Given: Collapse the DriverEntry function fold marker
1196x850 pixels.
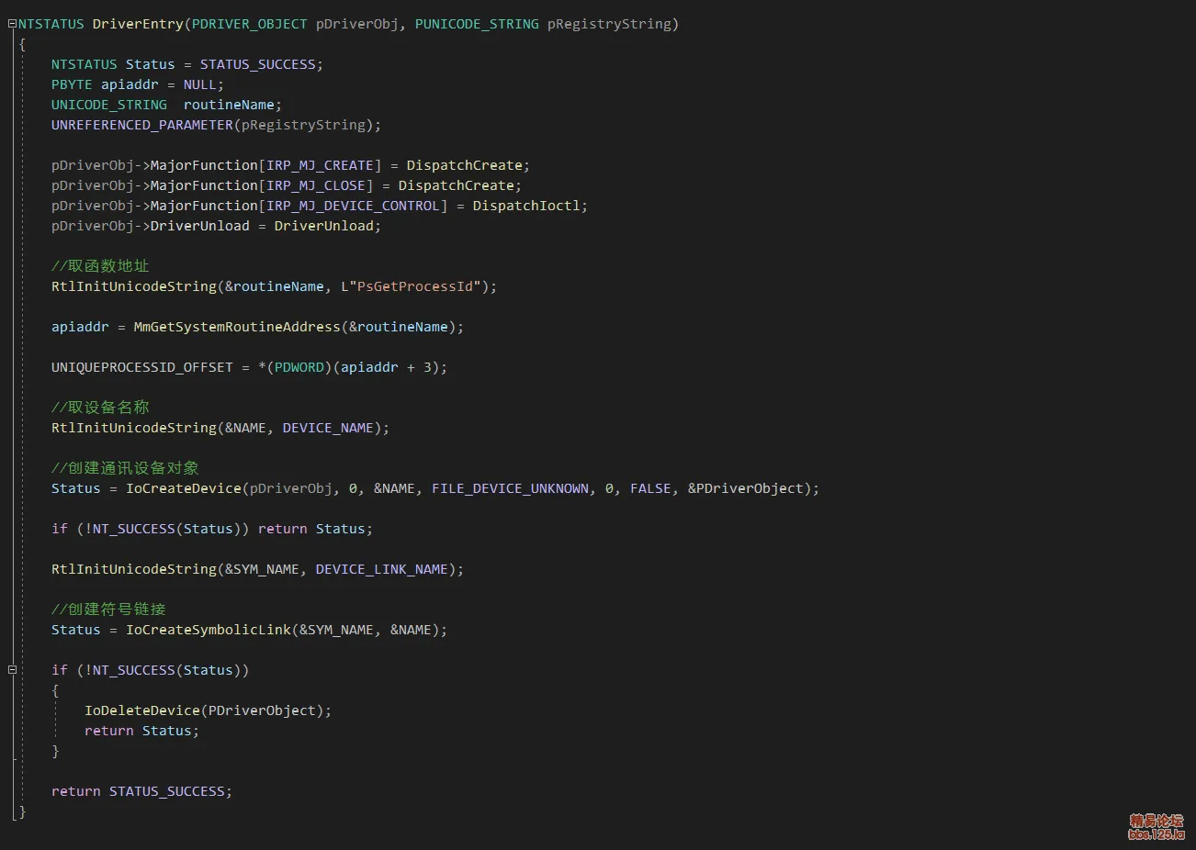Looking at the screenshot, I should pyautogui.click(x=12, y=24).
